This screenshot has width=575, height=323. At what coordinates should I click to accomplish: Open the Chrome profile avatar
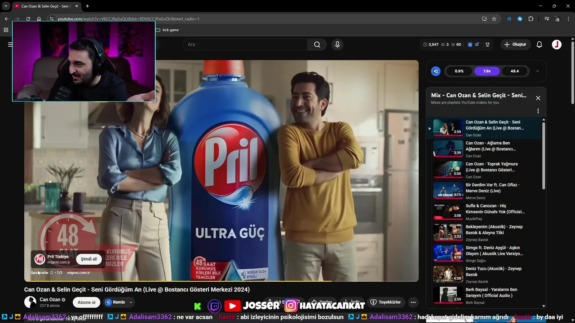click(557, 19)
